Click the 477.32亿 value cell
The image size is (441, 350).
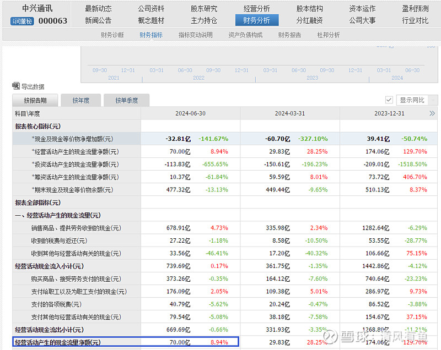[178, 190]
